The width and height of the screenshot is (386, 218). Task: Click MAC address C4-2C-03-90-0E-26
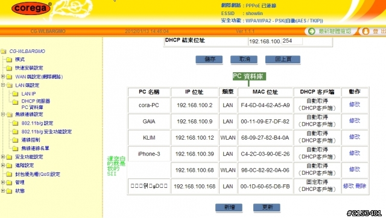[x=265, y=154]
